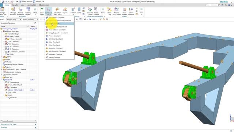234x132 pixels.
Task: Open the Physical Properties tool
Action: pos(20,11)
